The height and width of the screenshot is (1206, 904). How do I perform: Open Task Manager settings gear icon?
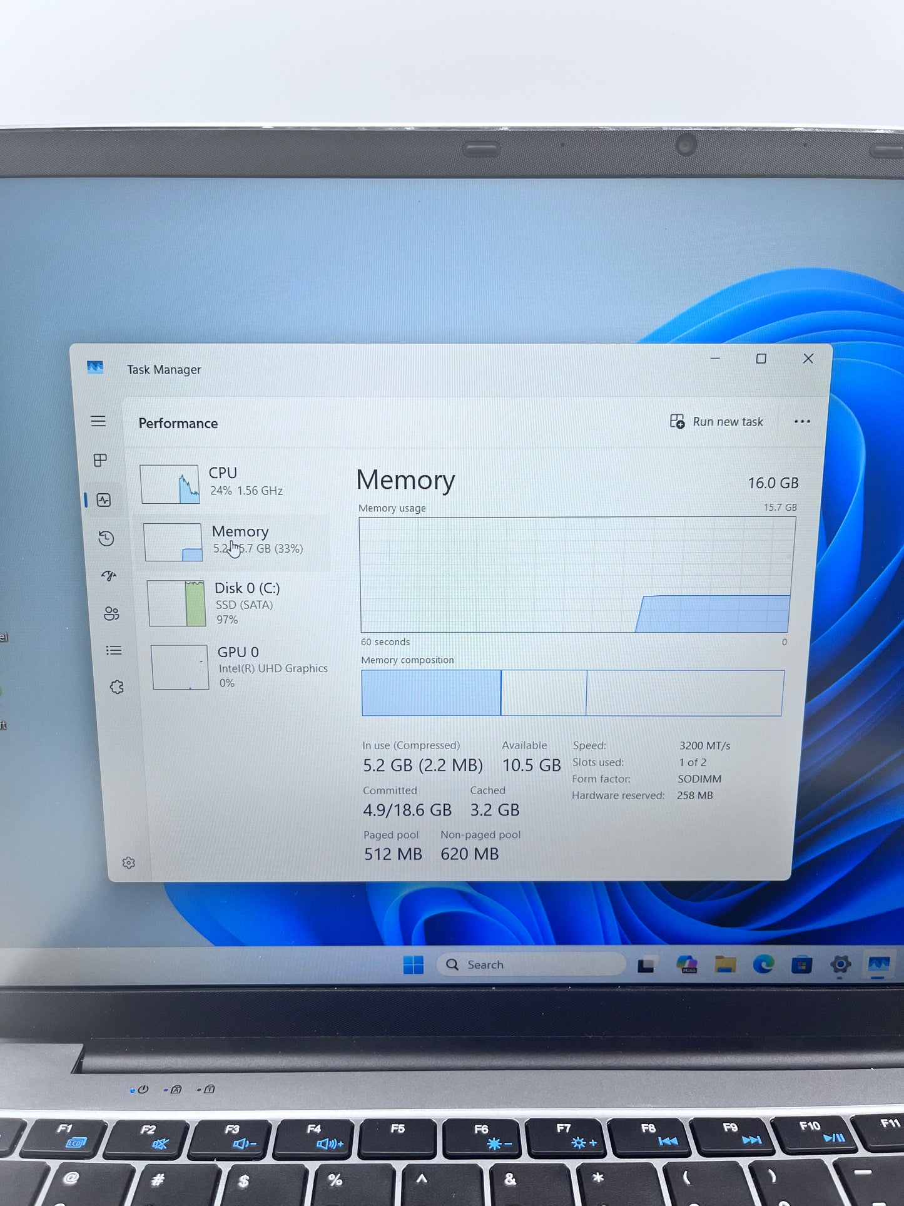[129, 863]
